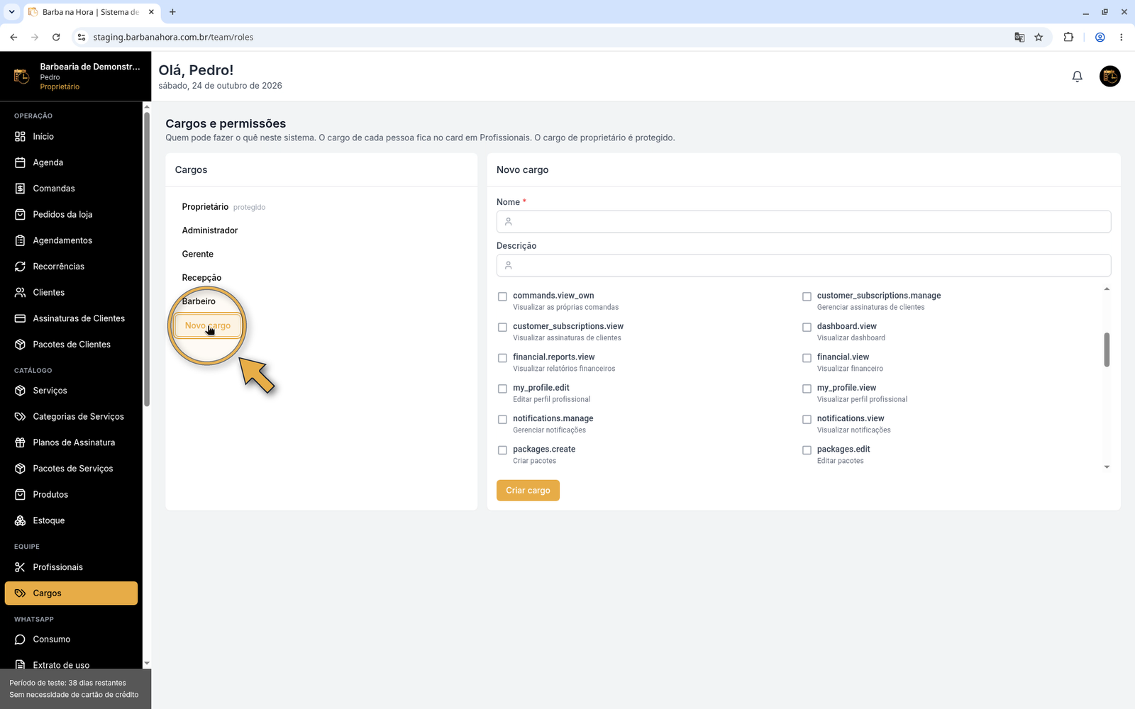Check financial.reports.view permission
Viewport: 1135px width, 709px height.
502,358
